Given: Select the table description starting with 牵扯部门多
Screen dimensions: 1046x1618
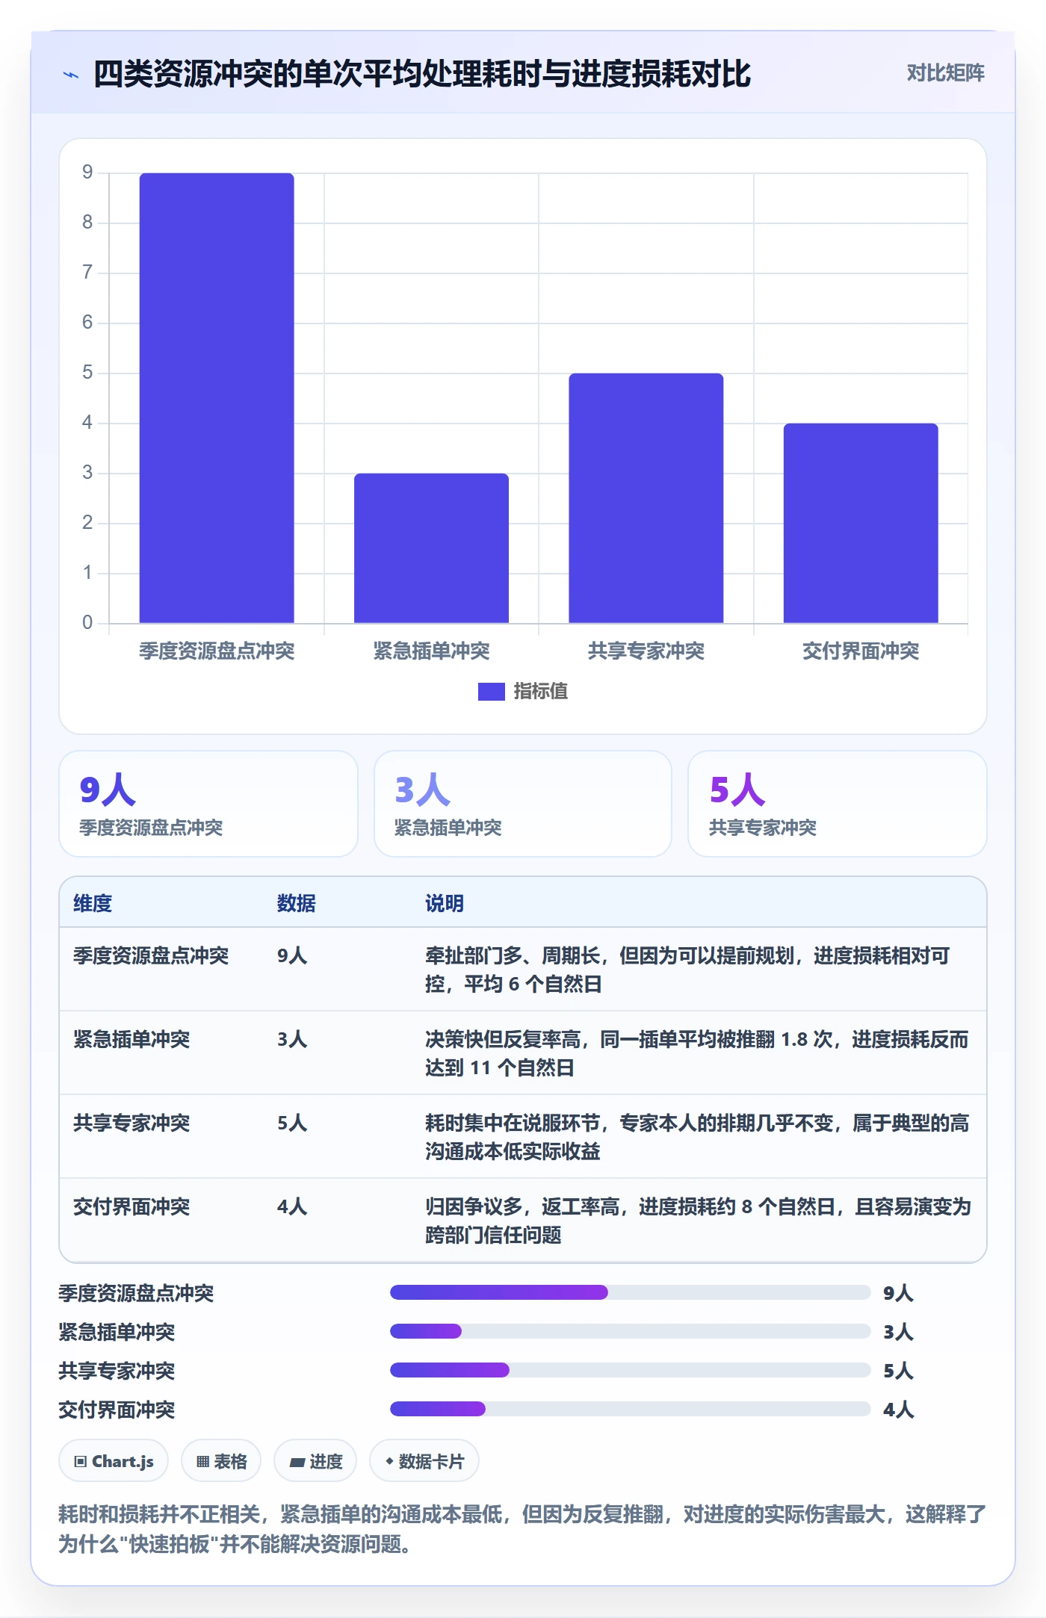Looking at the screenshot, I should 687,970.
